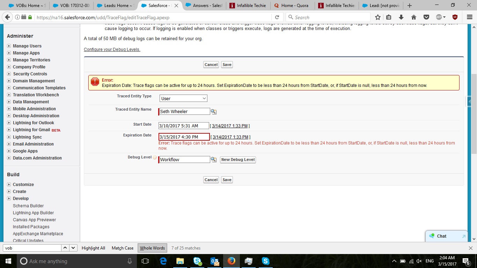Image resolution: width=477 pixels, height=268 pixels.
Task: Bookmark the page with the star icon
Action: point(377,17)
